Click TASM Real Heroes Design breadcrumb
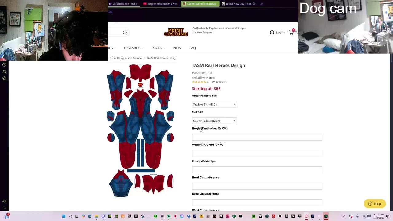 pos(161,58)
